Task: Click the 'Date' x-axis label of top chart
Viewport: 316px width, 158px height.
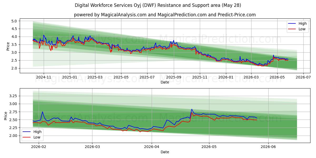Action: [165, 82]
